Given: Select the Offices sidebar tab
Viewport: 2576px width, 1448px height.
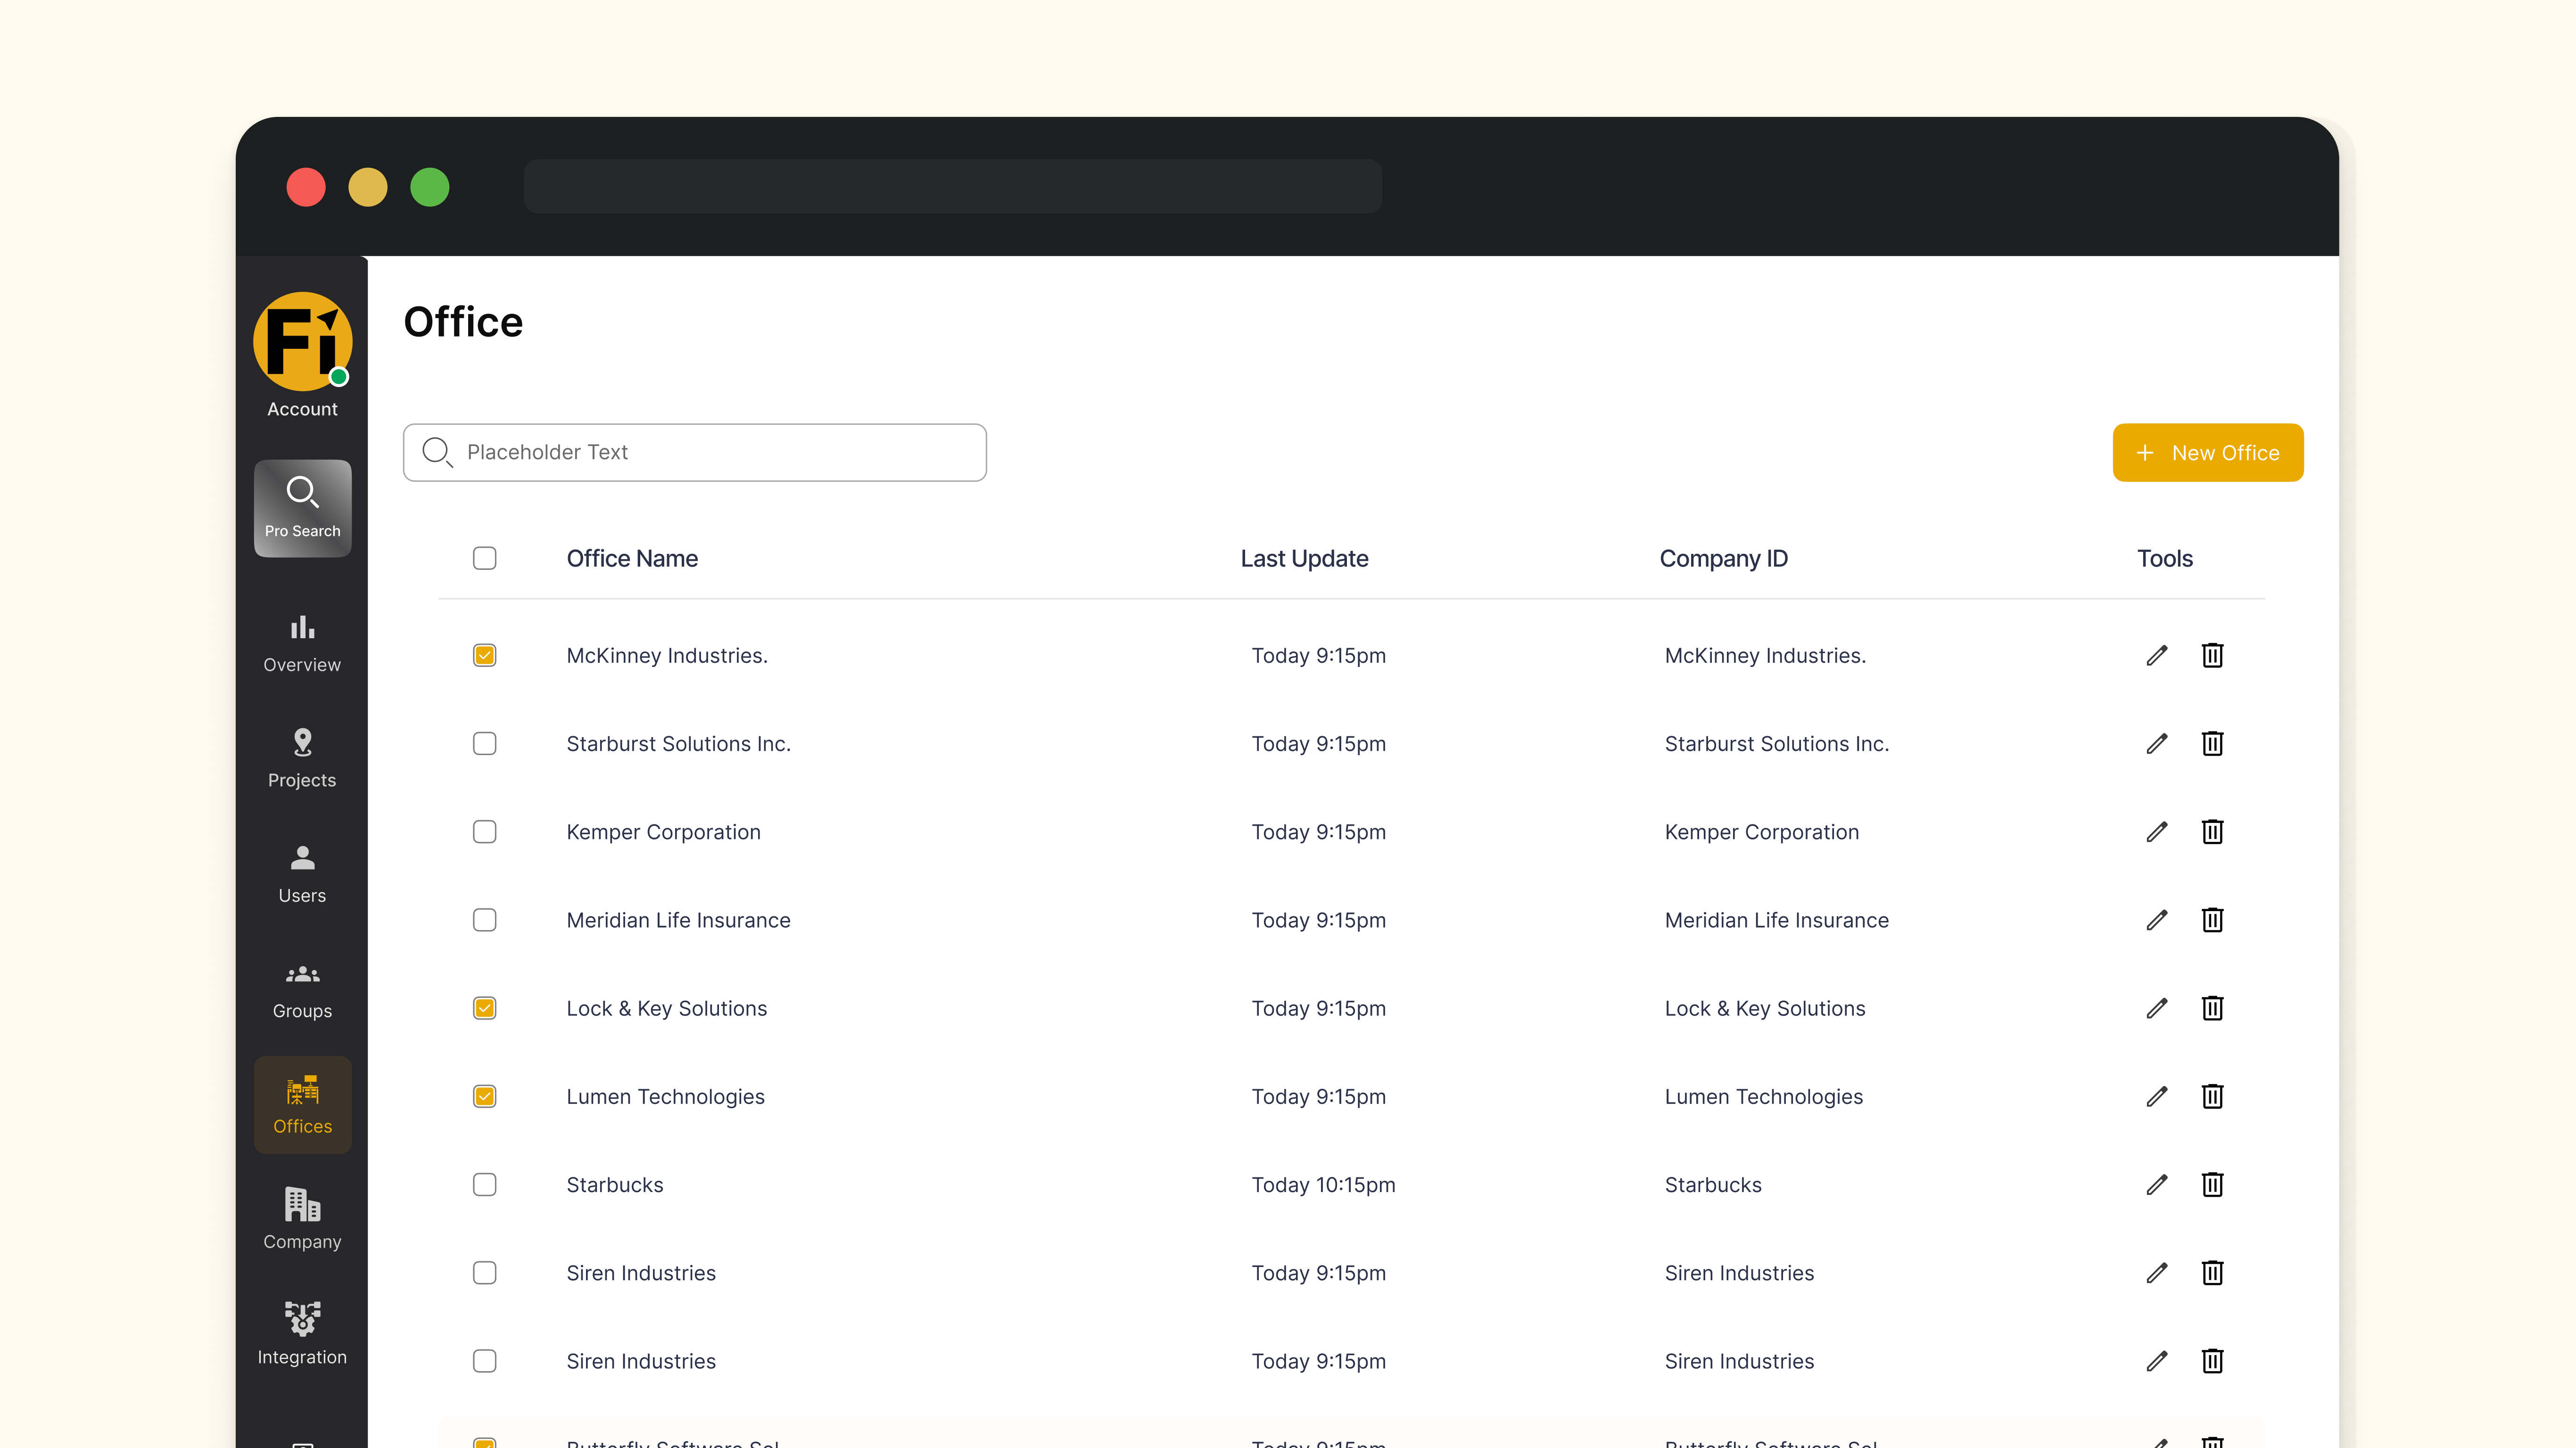Looking at the screenshot, I should (x=302, y=1104).
